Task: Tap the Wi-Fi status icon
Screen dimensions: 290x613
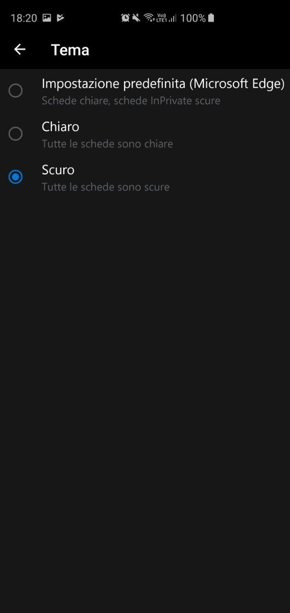Action: pyautogui.click(x=149, y=18)
